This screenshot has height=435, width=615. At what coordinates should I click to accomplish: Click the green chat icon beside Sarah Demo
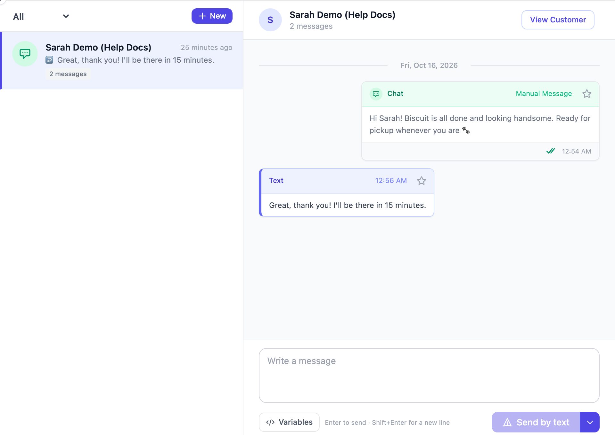point(25,54)
